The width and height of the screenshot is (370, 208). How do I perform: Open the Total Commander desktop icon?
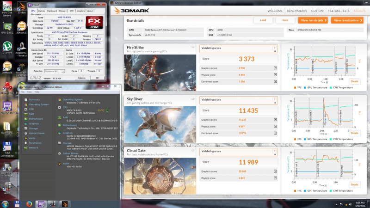(x=7, y=149)
